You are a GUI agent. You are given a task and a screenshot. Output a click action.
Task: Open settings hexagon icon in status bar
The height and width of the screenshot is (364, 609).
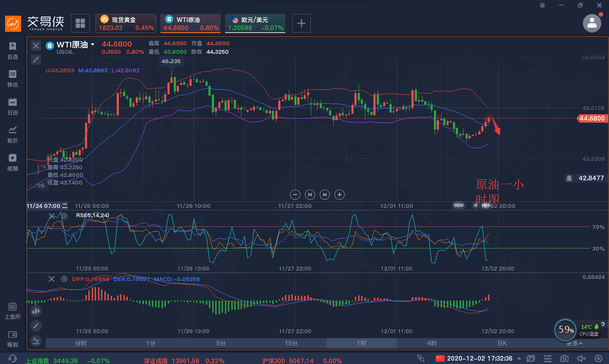coord(598,358)
